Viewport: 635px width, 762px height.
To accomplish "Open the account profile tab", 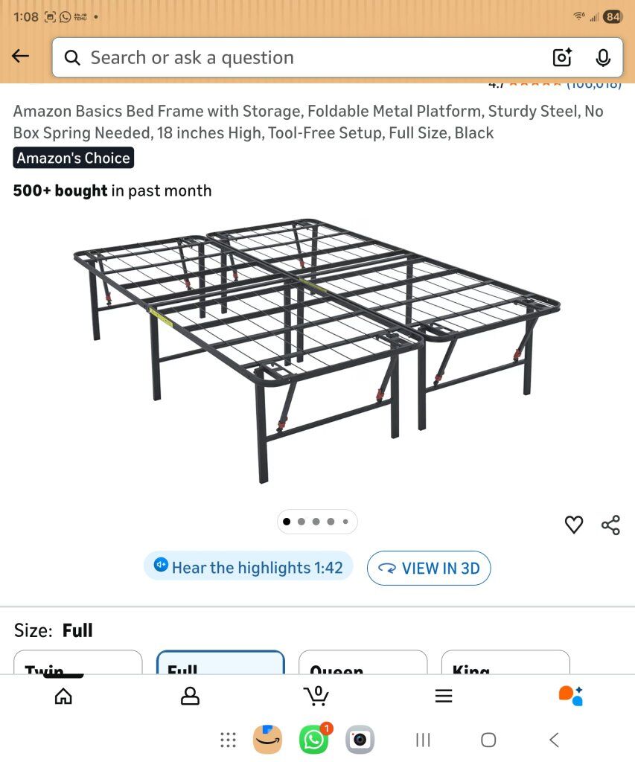I will pyautogui.click(x=191, y=696).
